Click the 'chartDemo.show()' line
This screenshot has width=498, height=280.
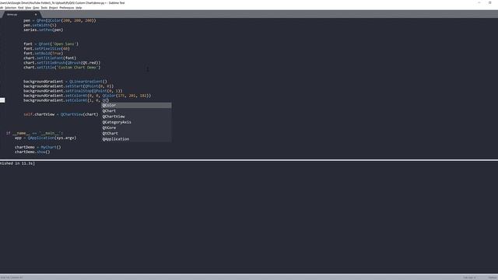tap(33, 152)
